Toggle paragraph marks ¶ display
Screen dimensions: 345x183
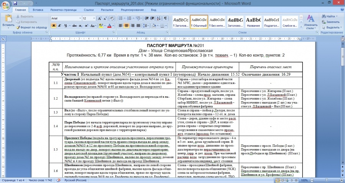(x=165, y=18)
